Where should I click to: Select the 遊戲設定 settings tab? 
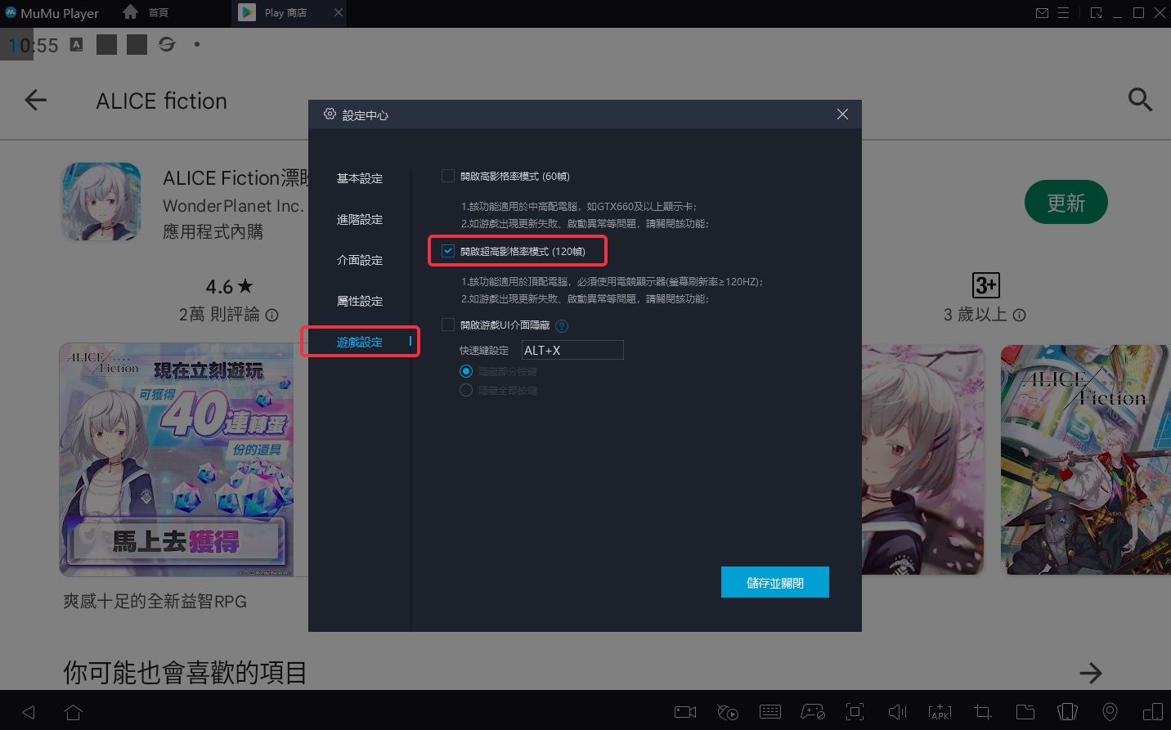point(360,342)
